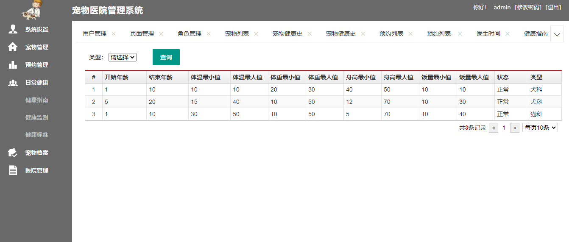Click the veterinarian logo at top left

click(x=32, y=10)
